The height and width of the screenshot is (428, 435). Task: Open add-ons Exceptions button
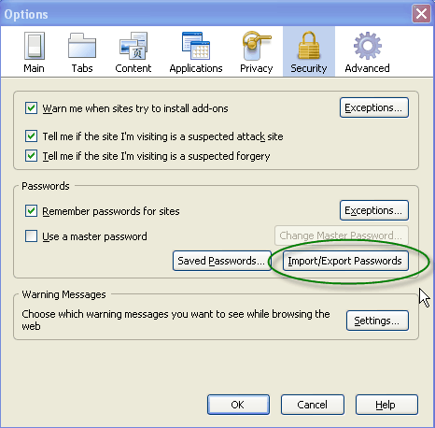pos(374,107)
